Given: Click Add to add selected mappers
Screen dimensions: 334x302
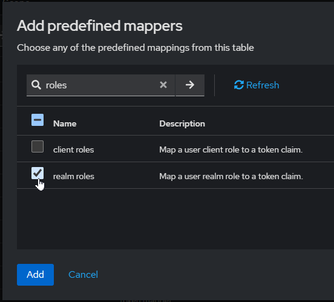Looking at the screenshot, I should click(x=35, y=275).
